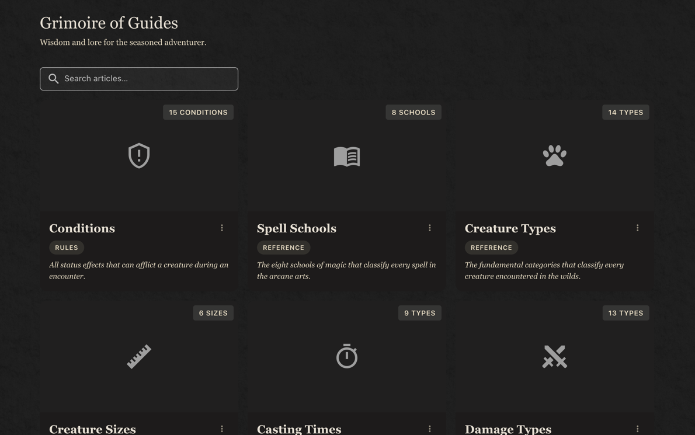Viewport: 695px width, 435px height.
Task: Click the 15 CONDITIONS badge
Action: [198, 113]
